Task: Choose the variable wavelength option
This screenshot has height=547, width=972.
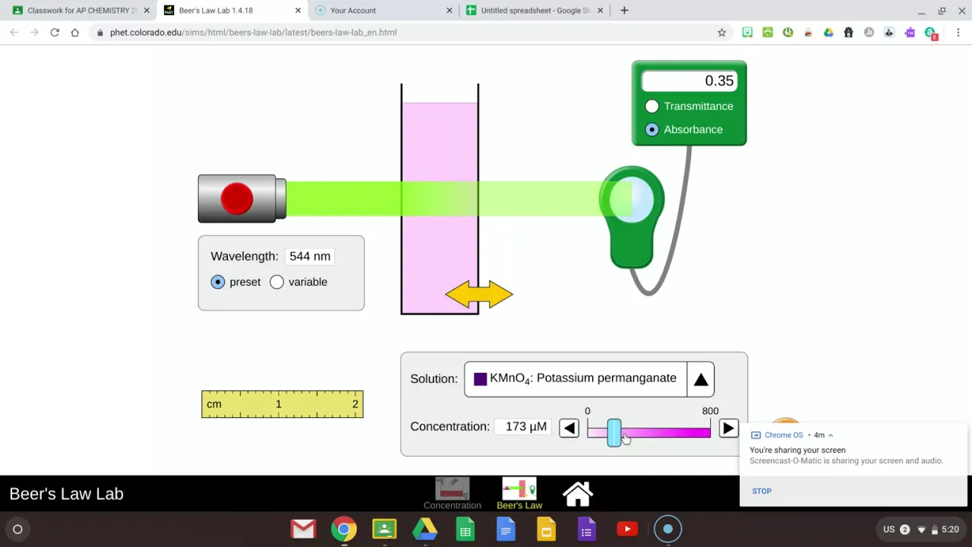Action: (x=277, y=282)
